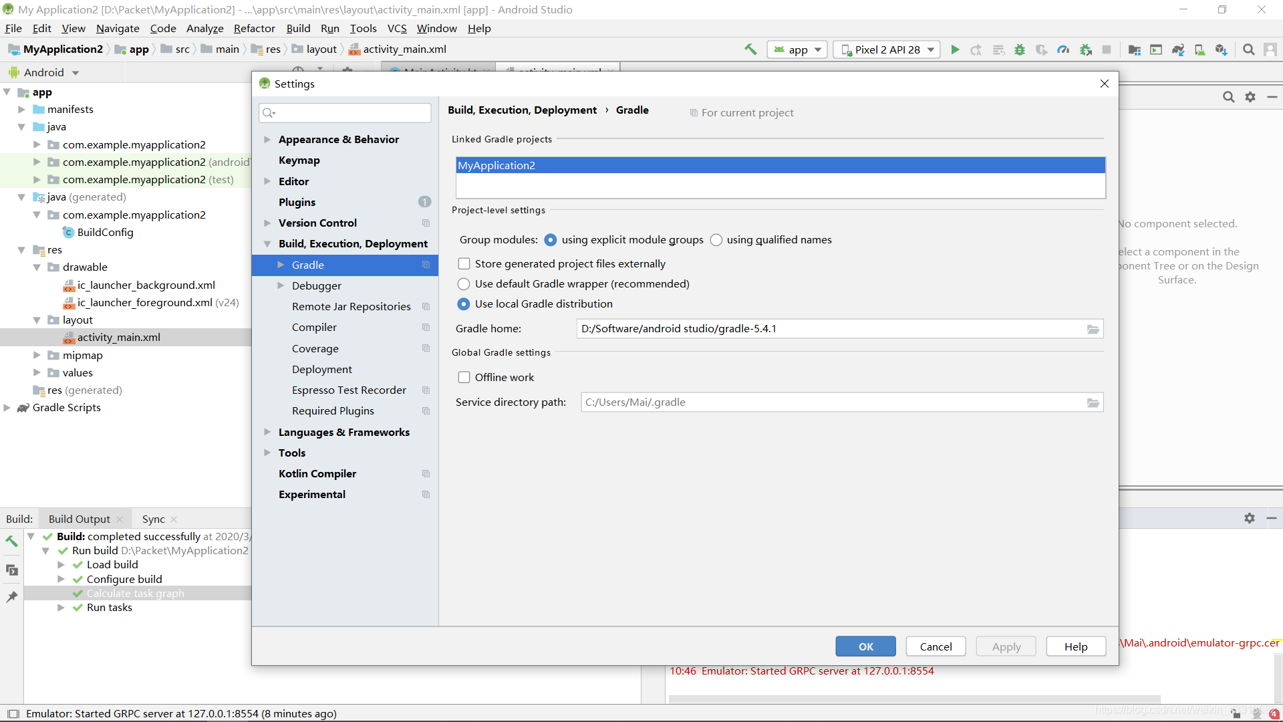Start debugging with the green bug icon
This screenshot has width=1283, height=722.
(x=1020, y=49)
